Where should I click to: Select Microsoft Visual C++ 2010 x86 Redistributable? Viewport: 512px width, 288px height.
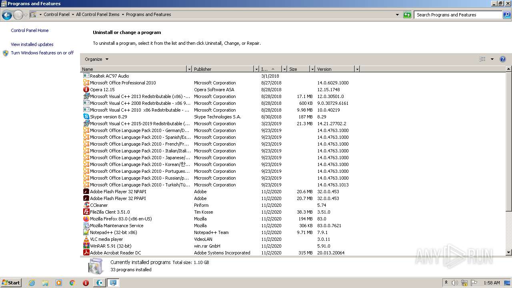point(216,110)
